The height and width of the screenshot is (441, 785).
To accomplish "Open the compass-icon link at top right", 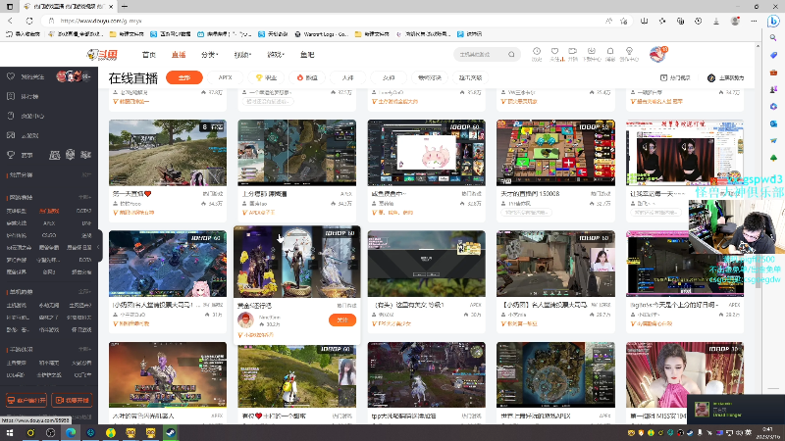I will coord(725,78).
